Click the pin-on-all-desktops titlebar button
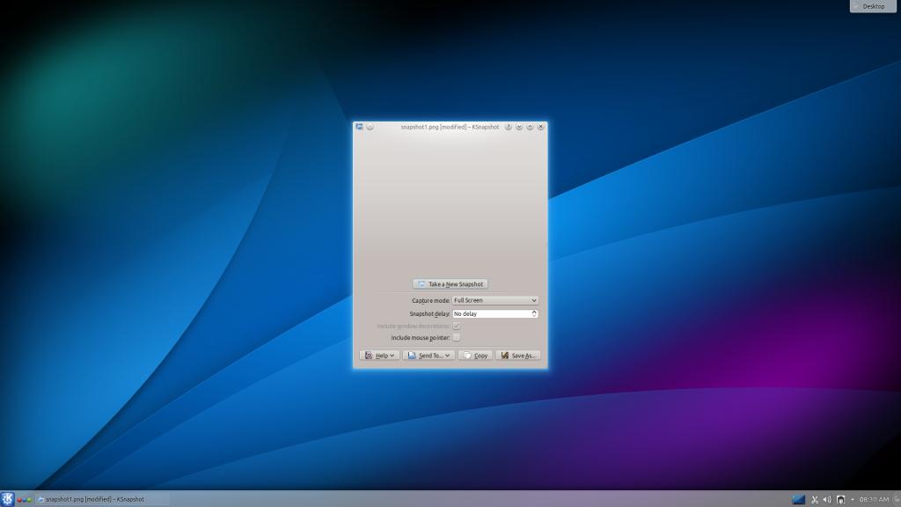 (370, 127)
